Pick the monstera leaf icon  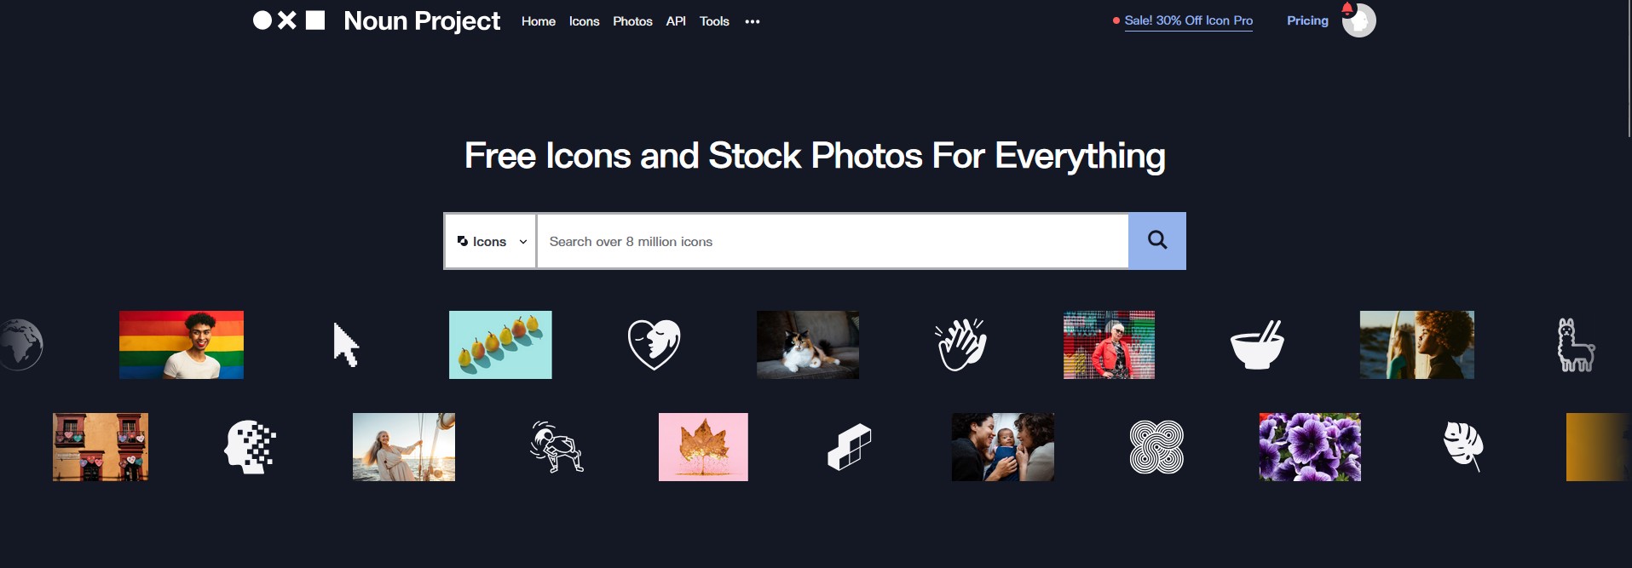click(x=1463, y=446)
